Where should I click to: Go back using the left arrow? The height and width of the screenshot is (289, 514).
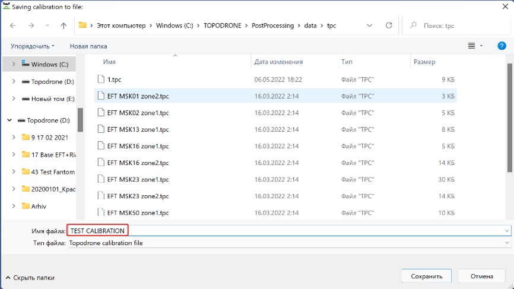tap(13, 26)
